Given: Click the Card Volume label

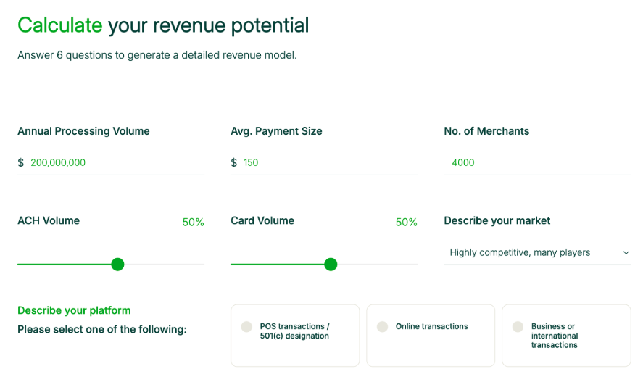Looking at the screenshot, I should point(262,220).
